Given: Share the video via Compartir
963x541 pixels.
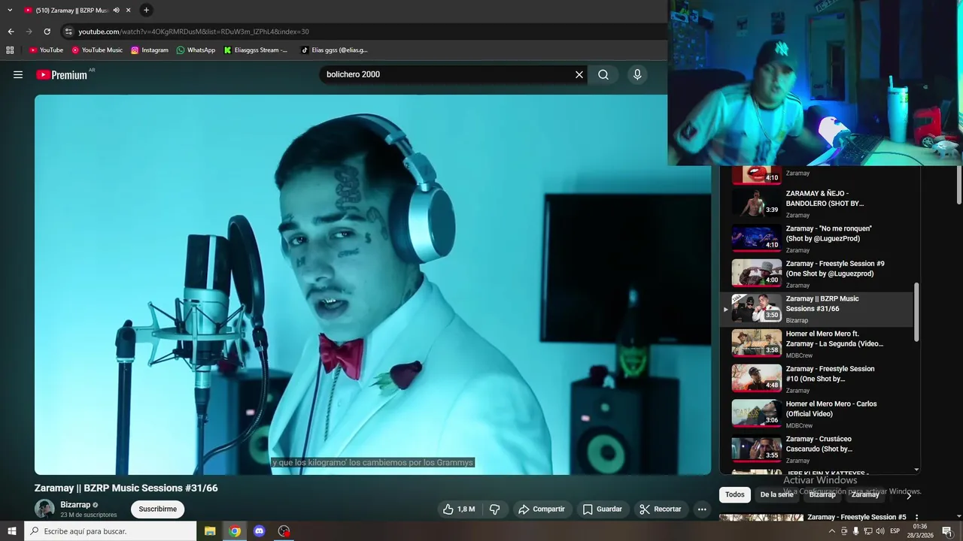Looking at the screenshot, I should coord(542,509).
